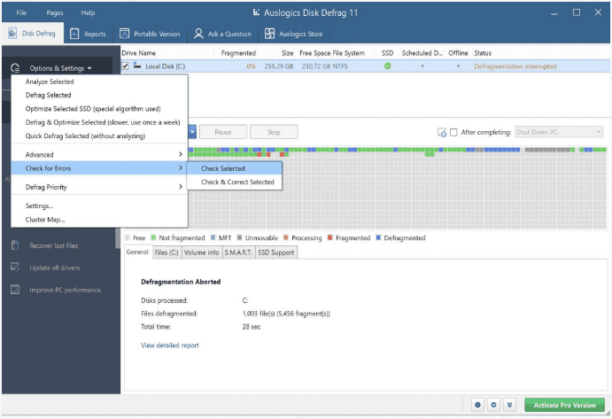Click the Pause button
This screenshot has width=612, height=419.
pyautogui.click(x=223, y=132)
